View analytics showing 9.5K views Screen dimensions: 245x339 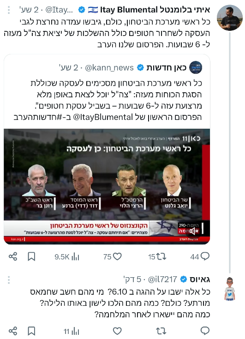coord(67,257)
